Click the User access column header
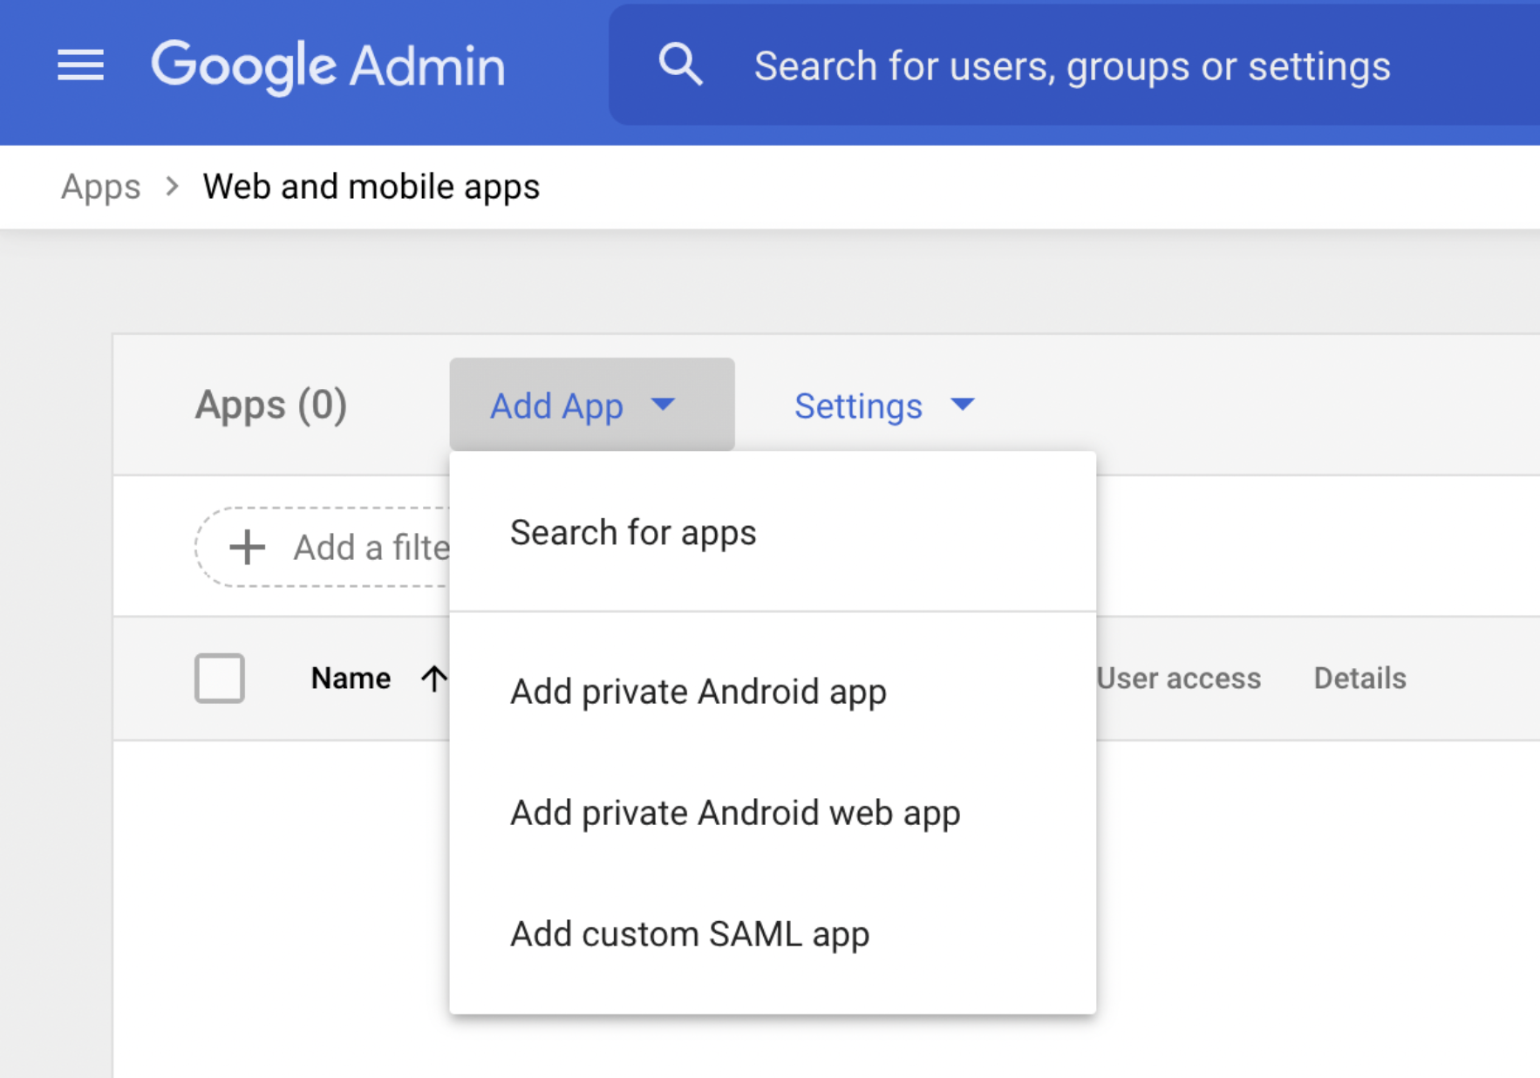This screenshot has height=1078, width=1540. coord(1178,679)
